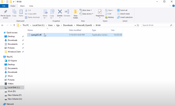Click Downloads breadcrumb in address bar

pos(68,25)
